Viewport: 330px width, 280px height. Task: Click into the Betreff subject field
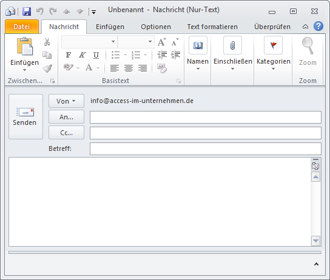(206, 149)
